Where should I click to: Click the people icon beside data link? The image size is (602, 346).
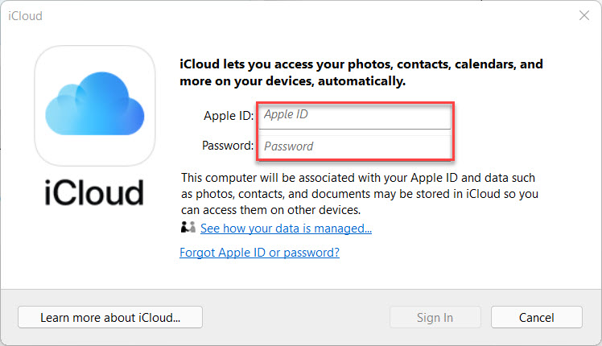[188, 228]
